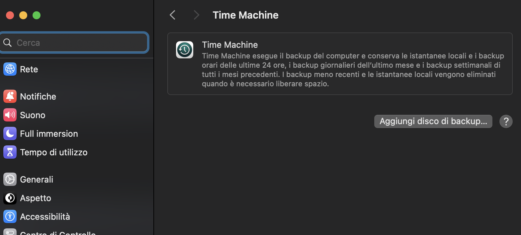
Task: Navigate back with the left chevron
Action: coord(172,15)
